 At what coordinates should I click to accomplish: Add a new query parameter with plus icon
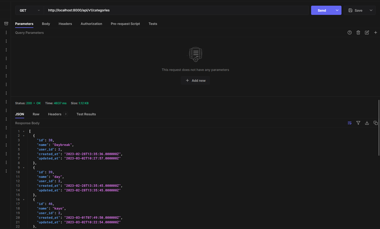[x=376, y=32]
